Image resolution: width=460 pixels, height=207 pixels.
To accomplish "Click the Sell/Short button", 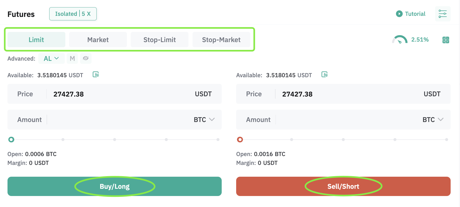I will pos(343,186).
